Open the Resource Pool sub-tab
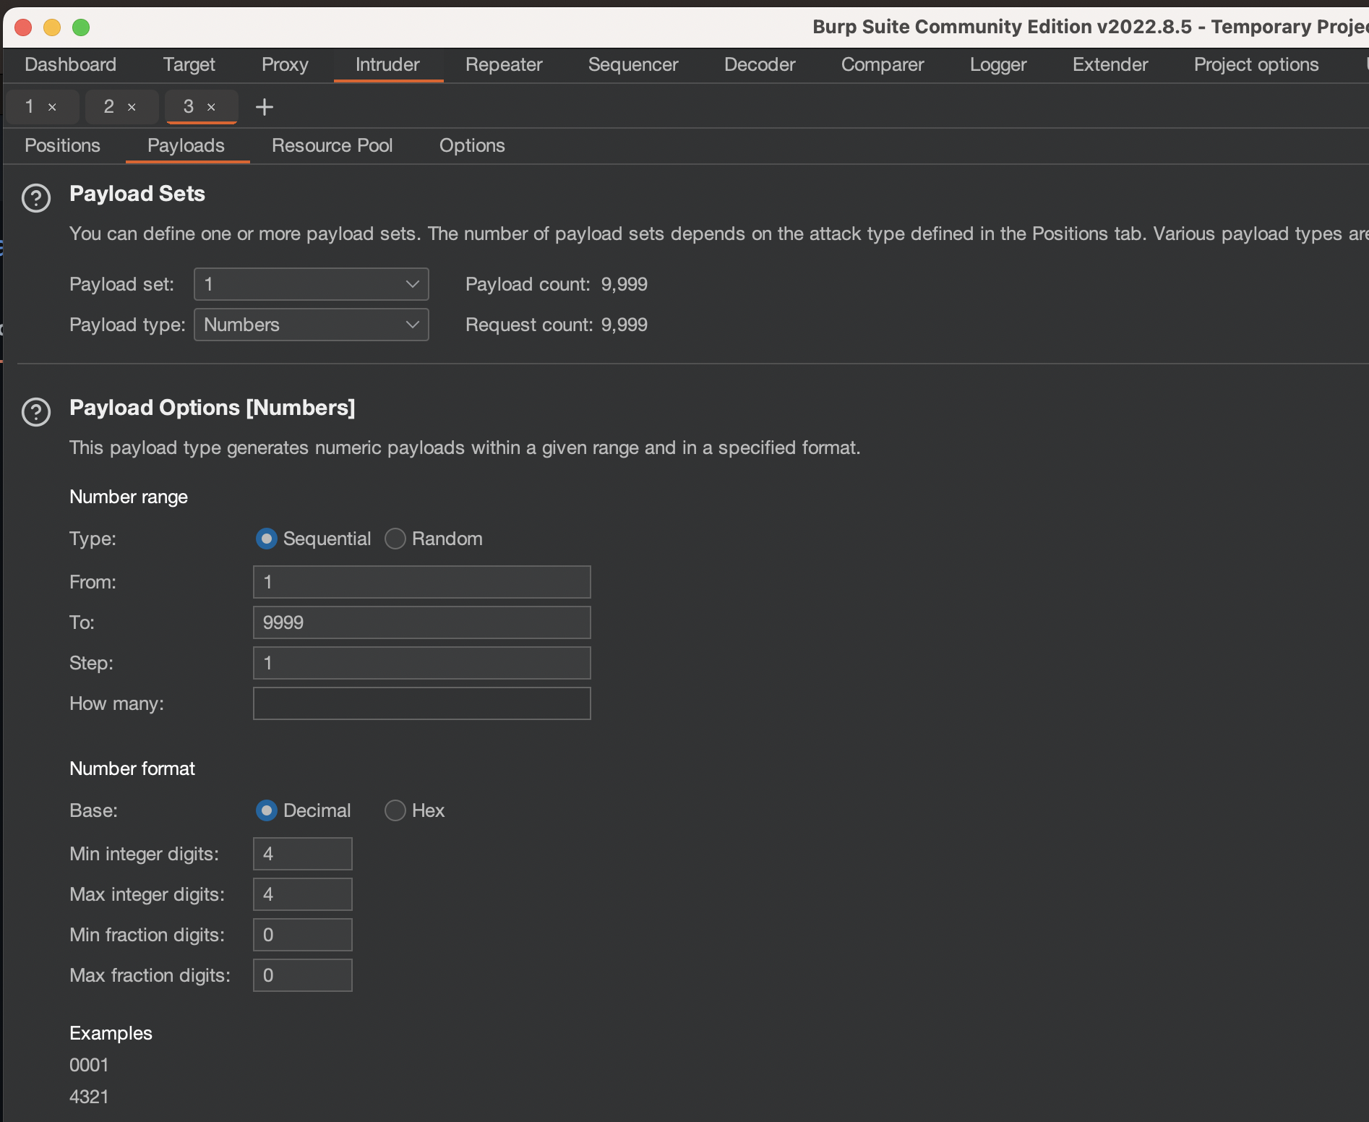1369x1122 pixels. tap(332, 146)
